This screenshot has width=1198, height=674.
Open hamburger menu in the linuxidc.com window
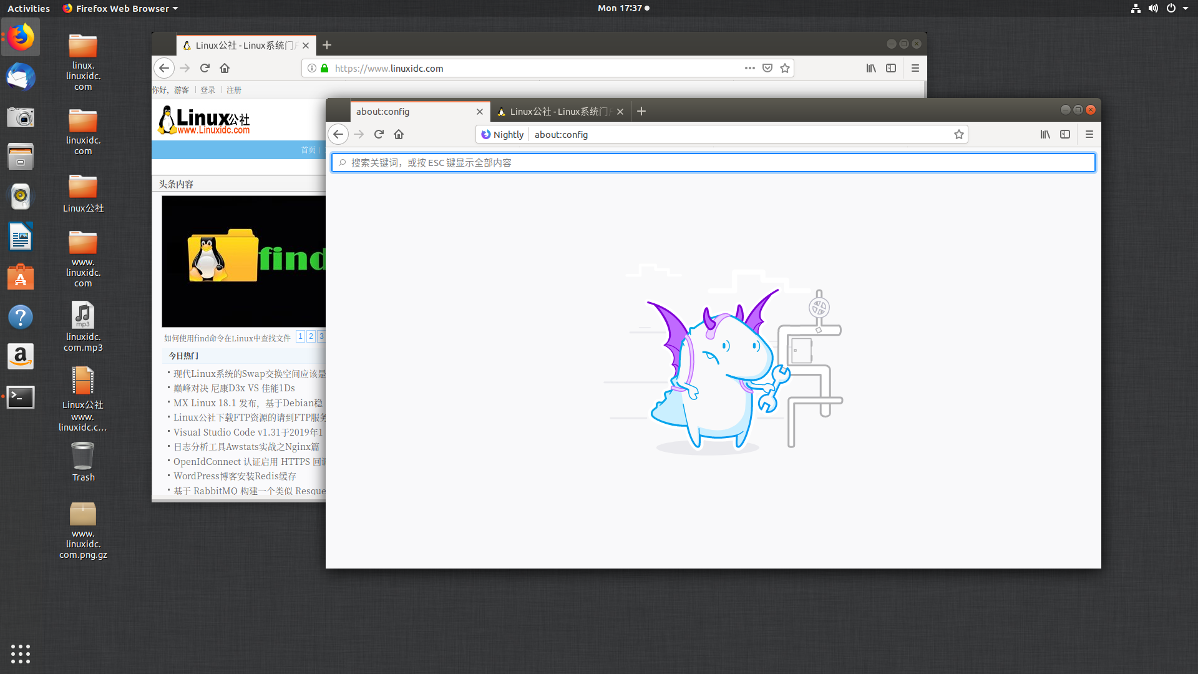915,68
